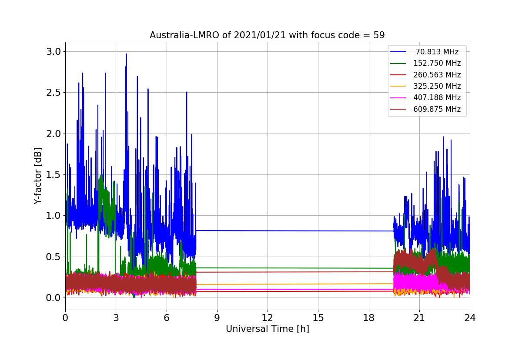
Task: Click the magenta line sample in the legend
Action: (x=398, y=98)
